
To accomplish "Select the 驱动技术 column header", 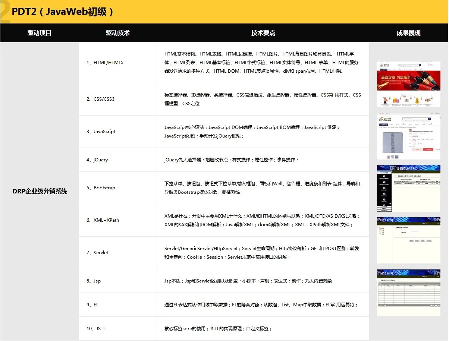I will [118, 33].
